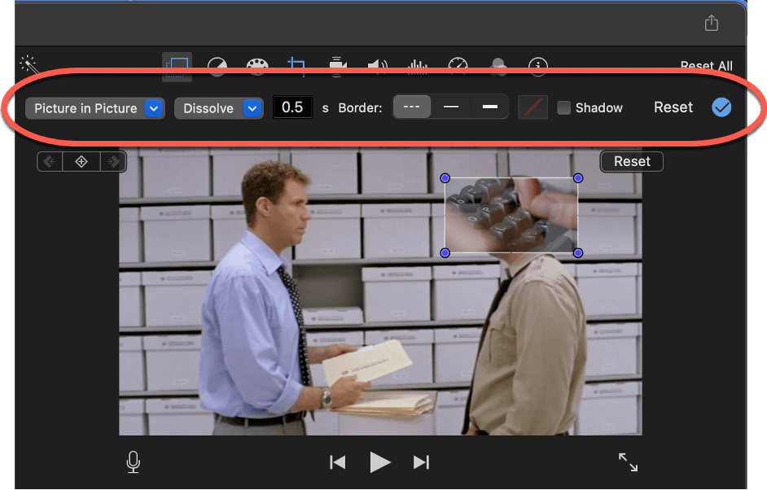
Task: Enter full screen playback
Action: click(x=628, y=462)
